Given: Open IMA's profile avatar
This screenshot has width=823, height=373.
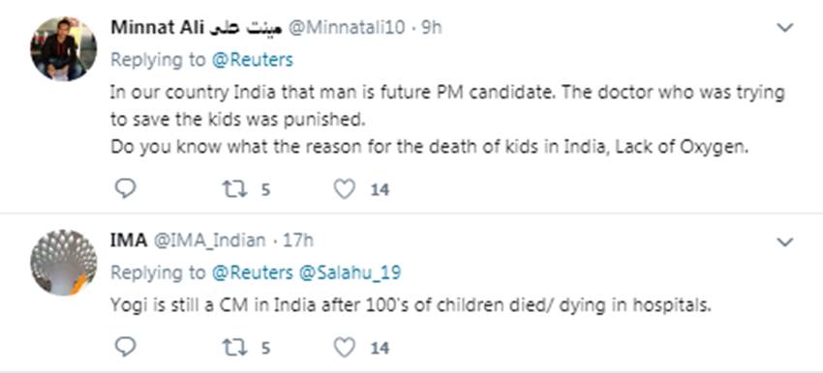Looking at the screenshot, I should 64,262.
